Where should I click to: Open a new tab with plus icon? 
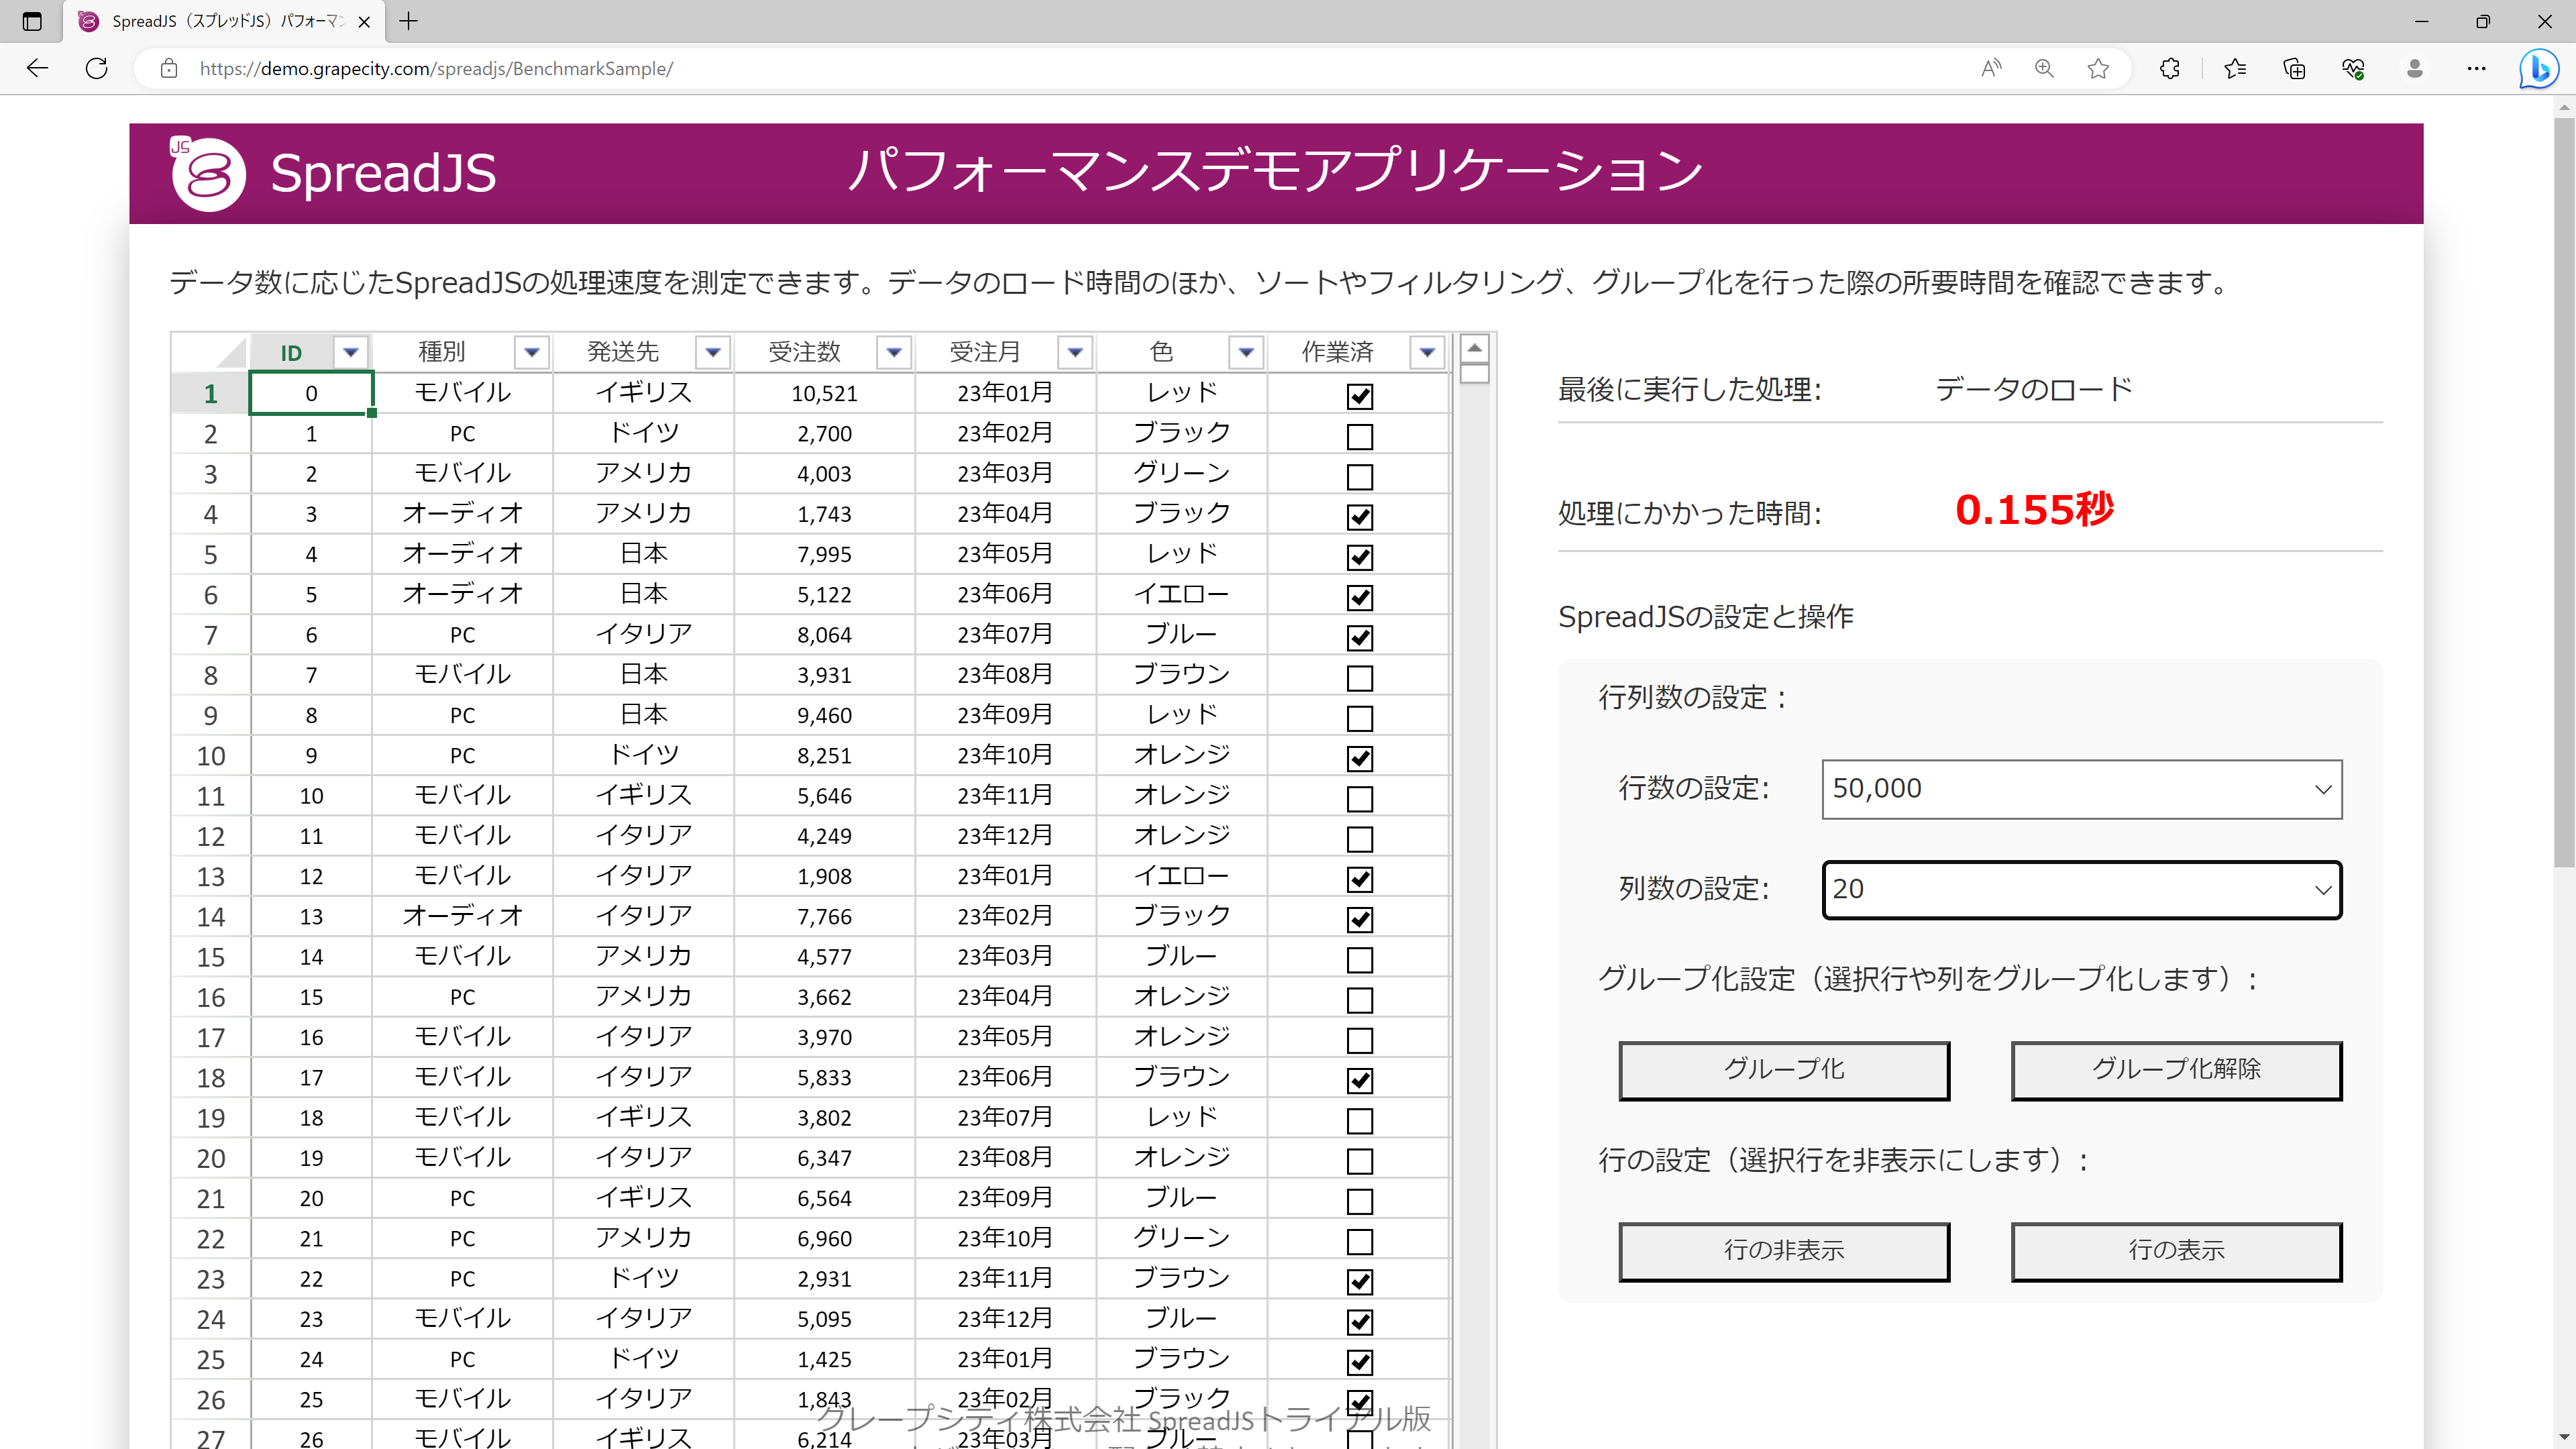coord(409,21)
